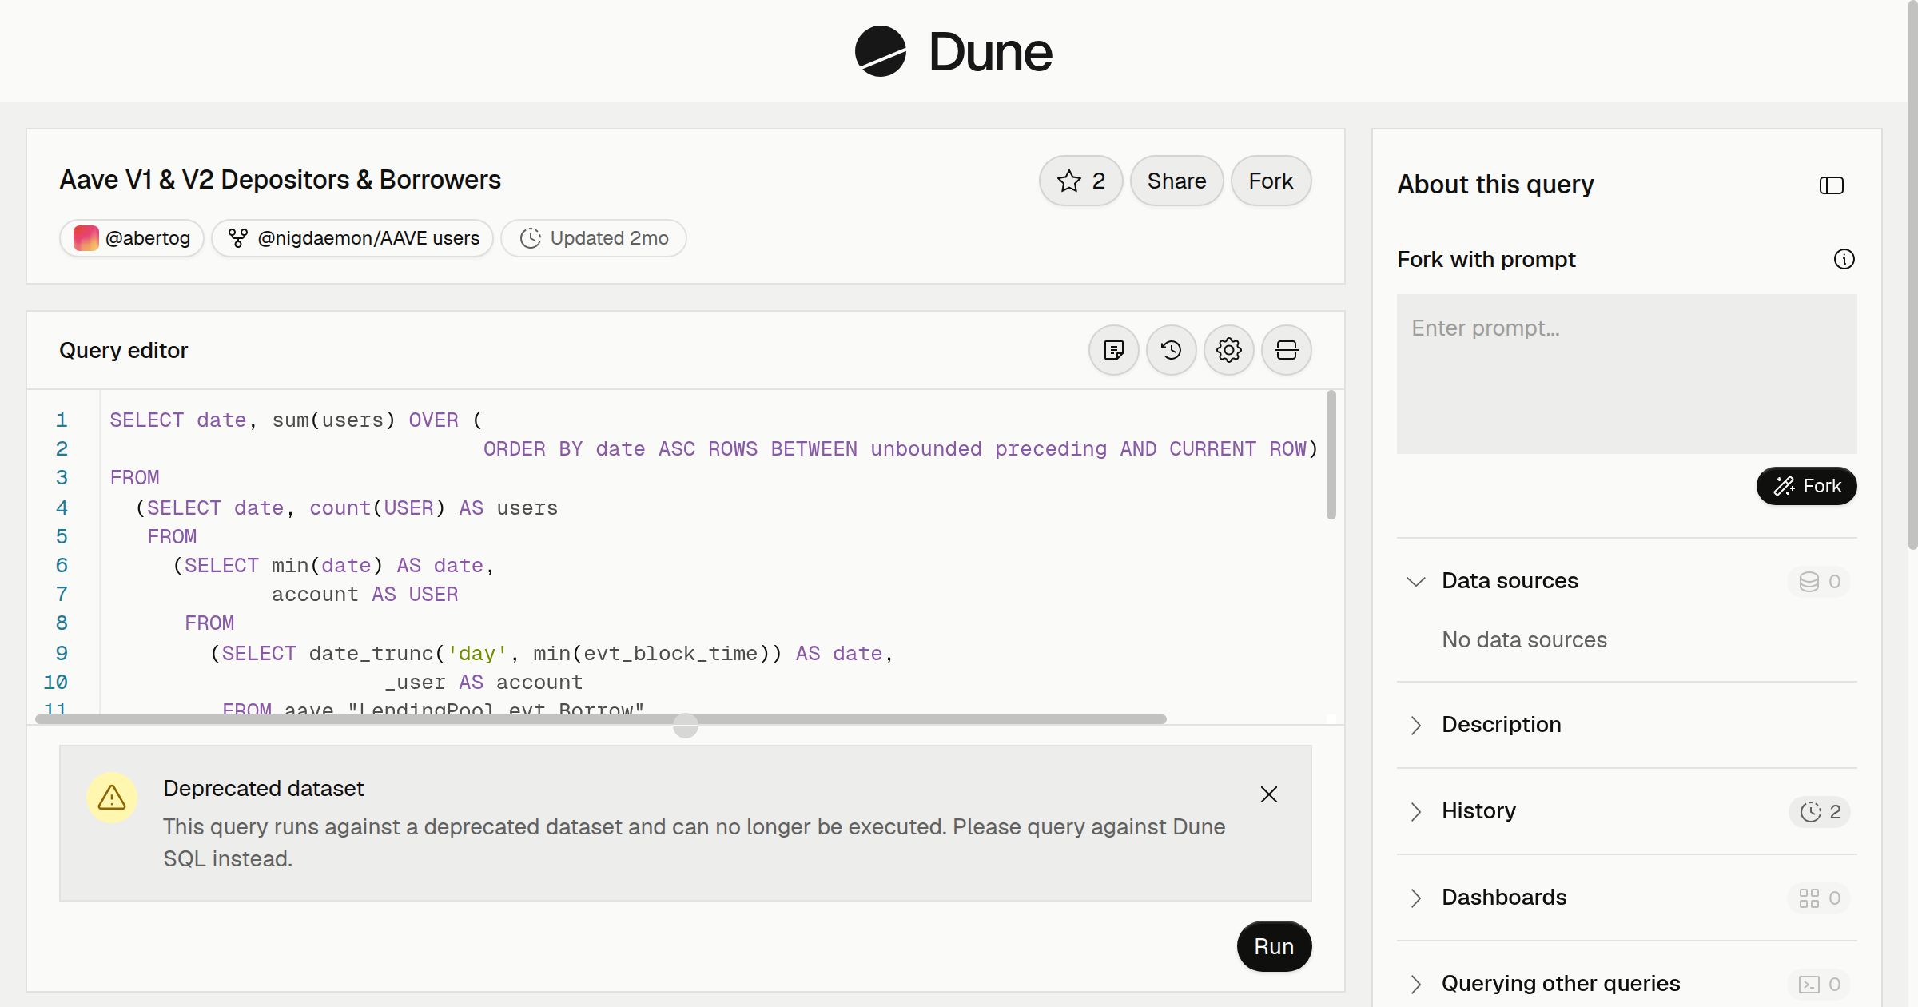Focus the Enter prompt text area

coord(1626,374)
